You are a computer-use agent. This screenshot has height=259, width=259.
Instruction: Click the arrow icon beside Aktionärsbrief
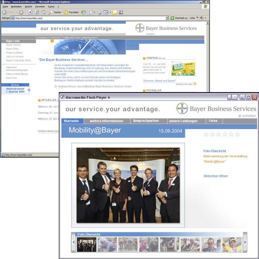[x=29, y=90]
